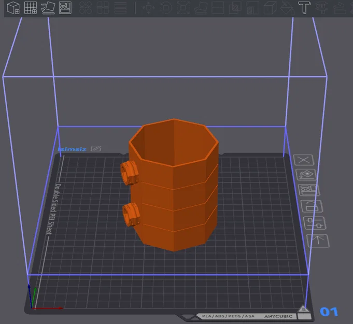Arrange all objects via toolbar icon
This screenshot has width=353, height=324.
pyautogui.click(x=65, y=8)
